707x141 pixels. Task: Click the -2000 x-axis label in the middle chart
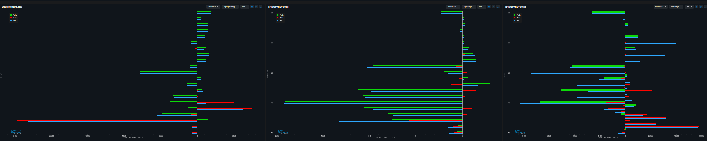pos(277,136)
